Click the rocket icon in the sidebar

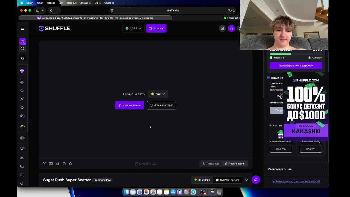coord(22,99)
